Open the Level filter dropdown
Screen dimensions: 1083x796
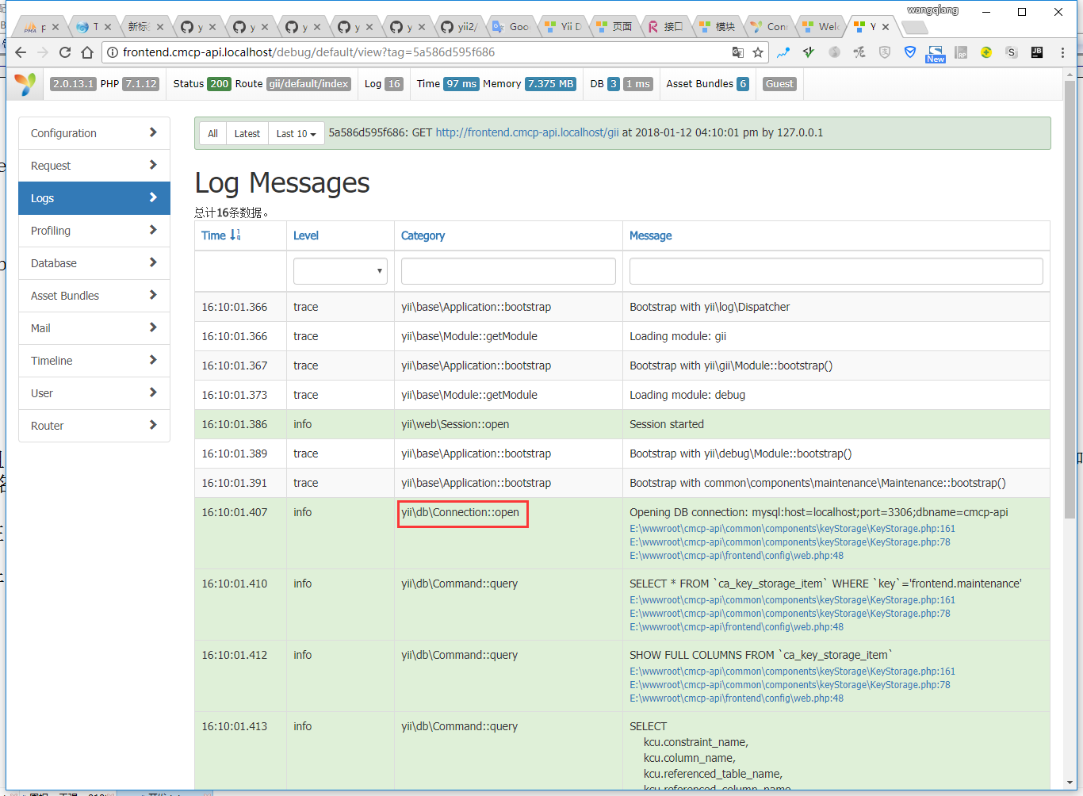coord(340,271)
